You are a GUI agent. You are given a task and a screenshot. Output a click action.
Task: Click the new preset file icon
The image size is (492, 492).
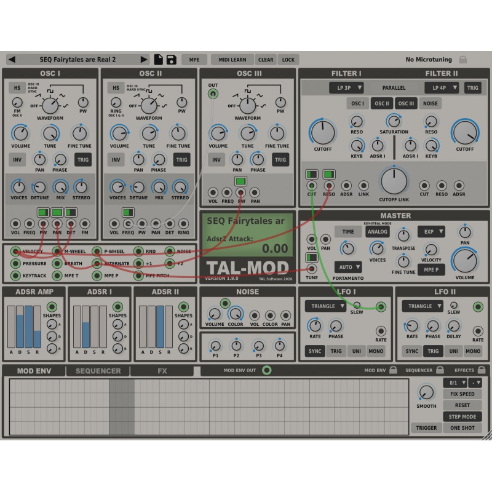click(x=159, y=60)
